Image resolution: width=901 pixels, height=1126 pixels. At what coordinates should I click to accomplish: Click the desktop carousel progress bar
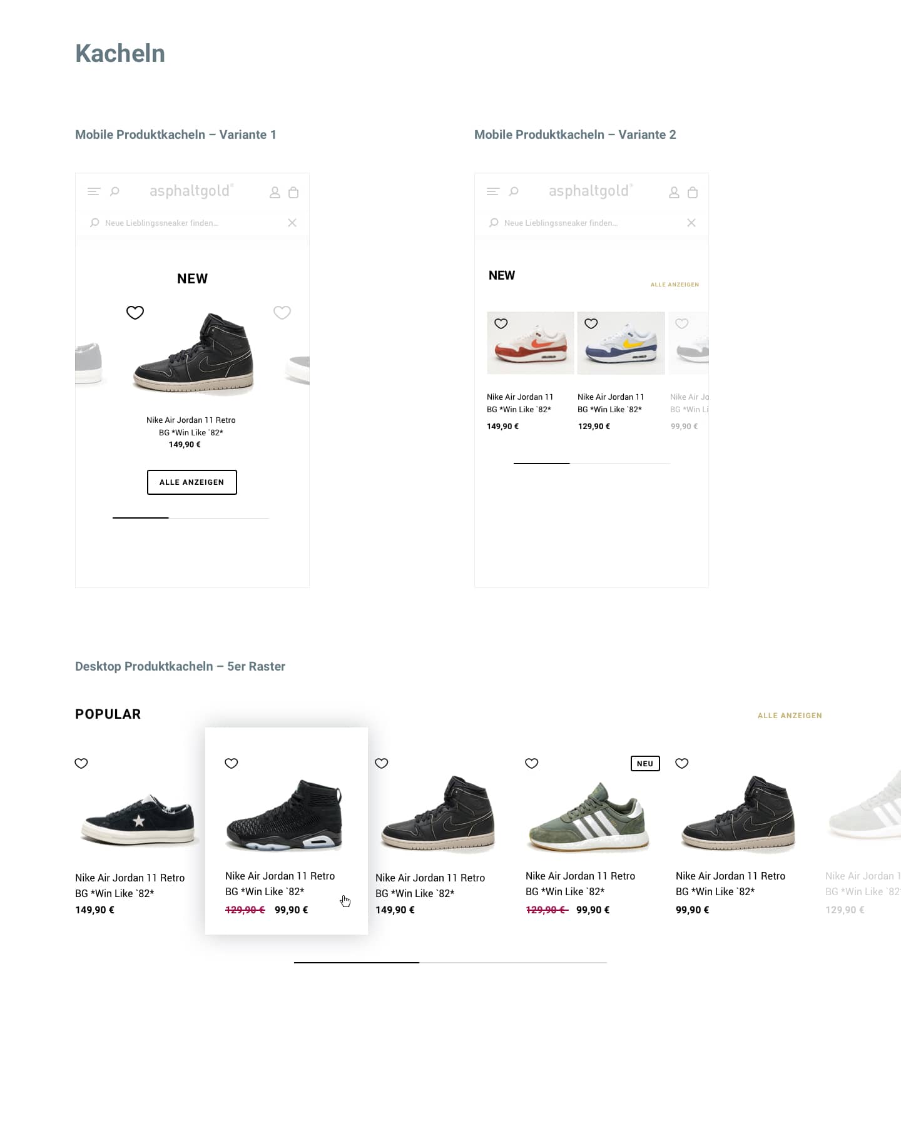pos(450,962)
